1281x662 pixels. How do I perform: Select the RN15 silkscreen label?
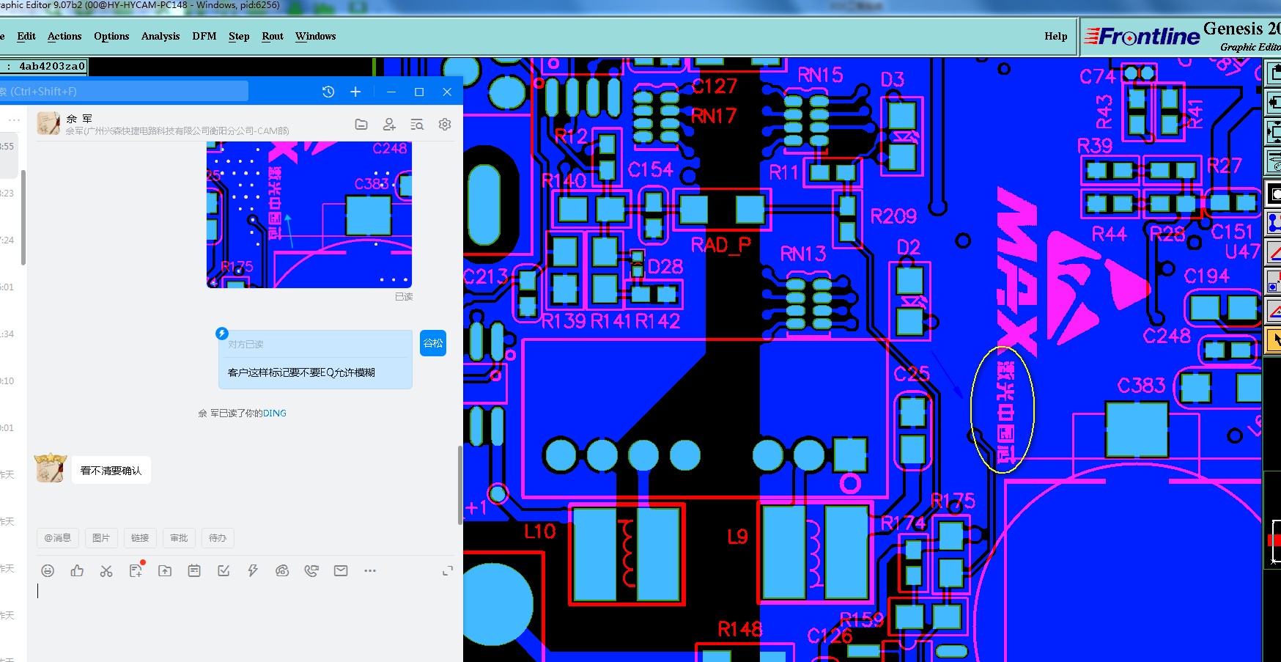tap(820, 75)
